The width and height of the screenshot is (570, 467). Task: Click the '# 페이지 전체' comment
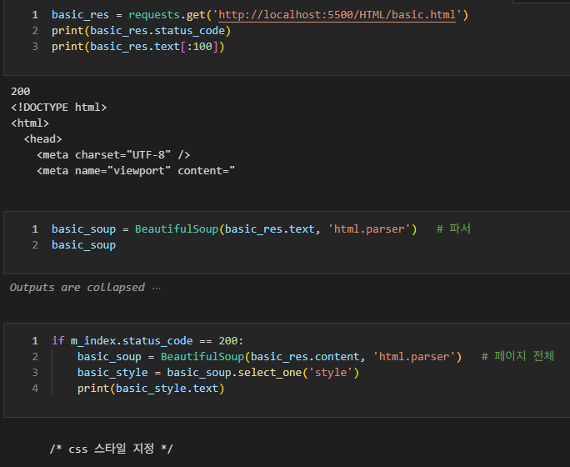(517, 356)
